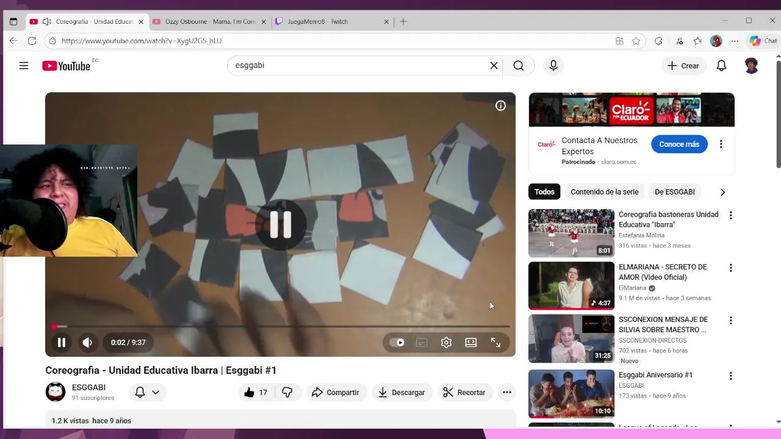
Task: Select the De ESGGABI chip
Action: [x=675, y=192]
